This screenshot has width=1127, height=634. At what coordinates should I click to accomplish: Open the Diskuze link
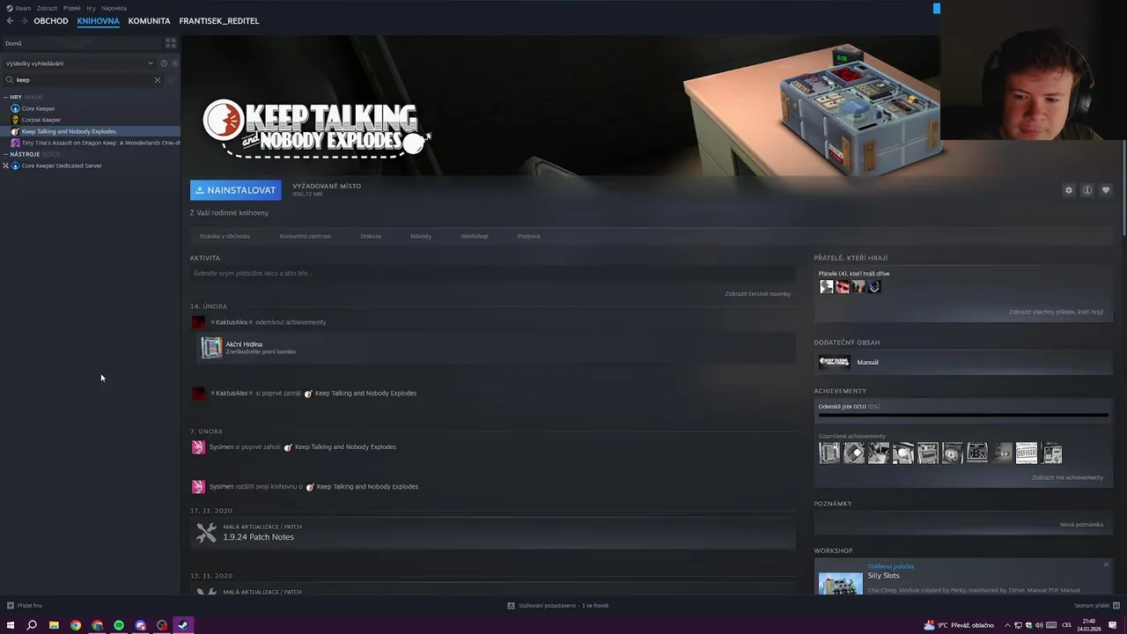click(371, 236)
